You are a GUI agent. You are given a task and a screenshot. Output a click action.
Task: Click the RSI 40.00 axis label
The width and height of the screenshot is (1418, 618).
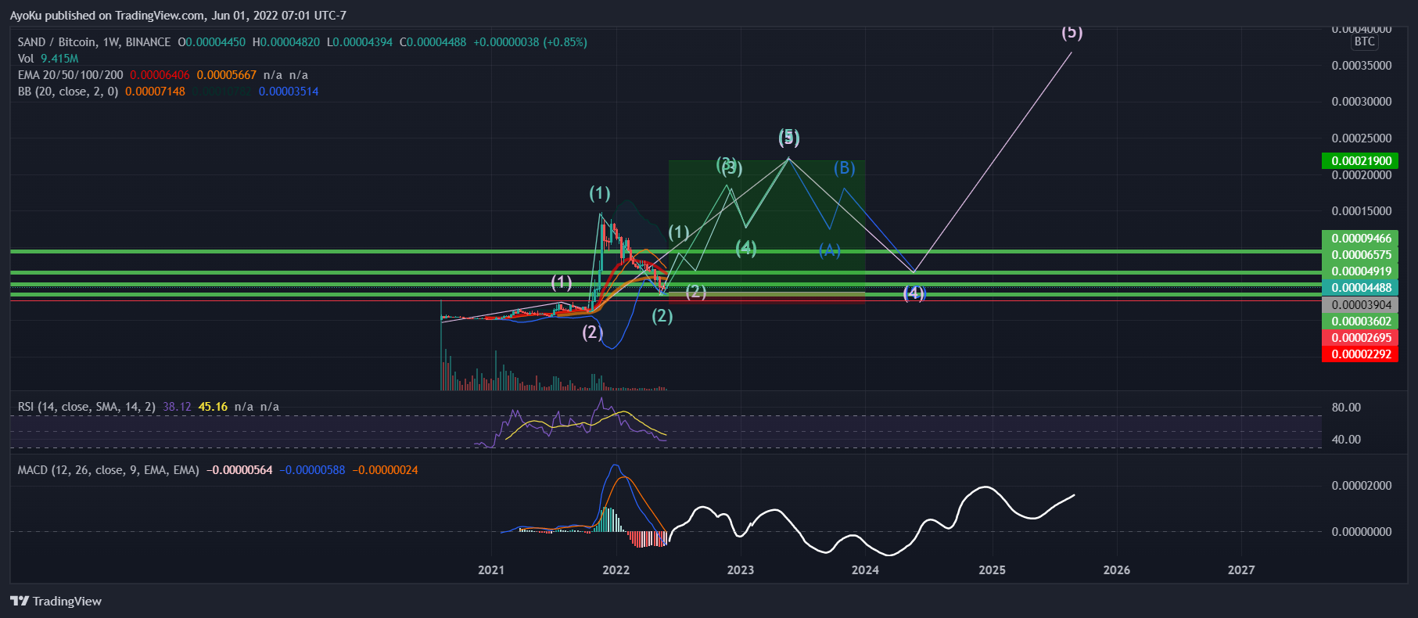pyautogui.click(x=1346, y=440)
